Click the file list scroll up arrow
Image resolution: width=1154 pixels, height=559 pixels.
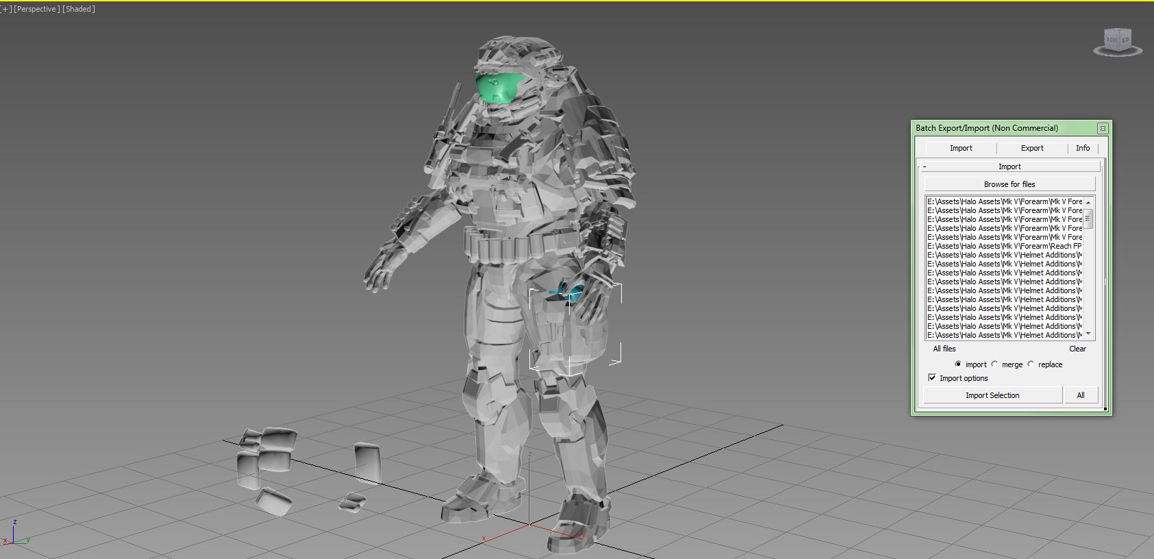pyautogui.click(x=1088, y=202)
